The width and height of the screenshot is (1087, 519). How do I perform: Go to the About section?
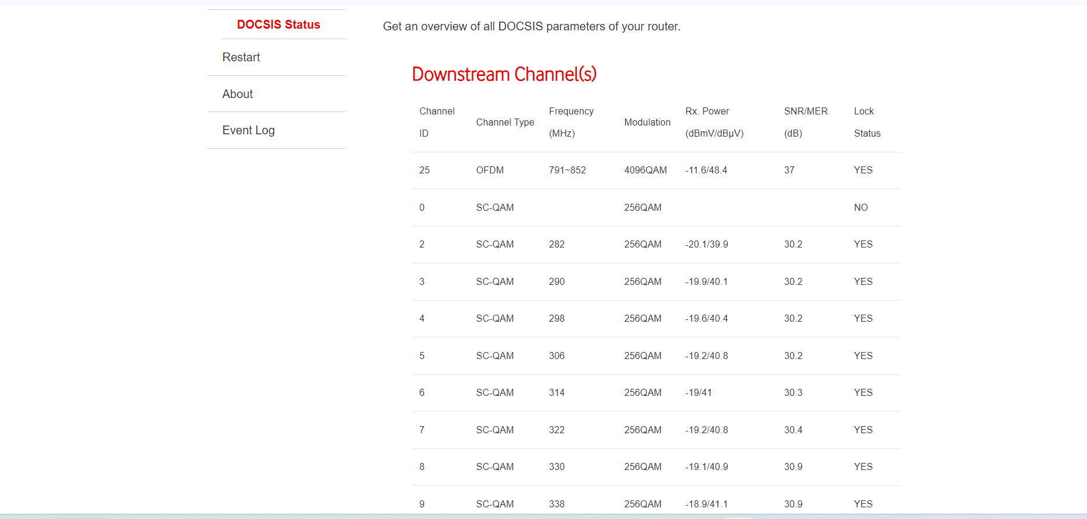tap(238, 94)
